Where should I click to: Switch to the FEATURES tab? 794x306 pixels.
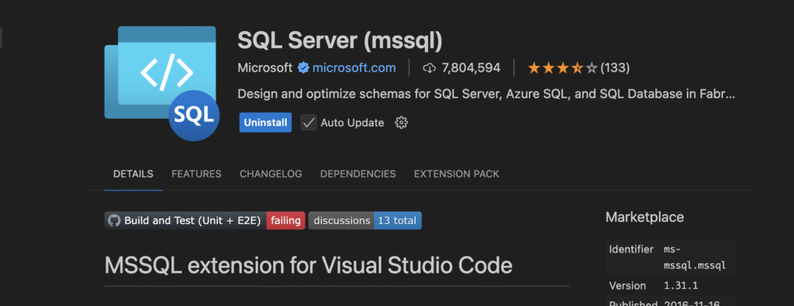click(196, 174)
